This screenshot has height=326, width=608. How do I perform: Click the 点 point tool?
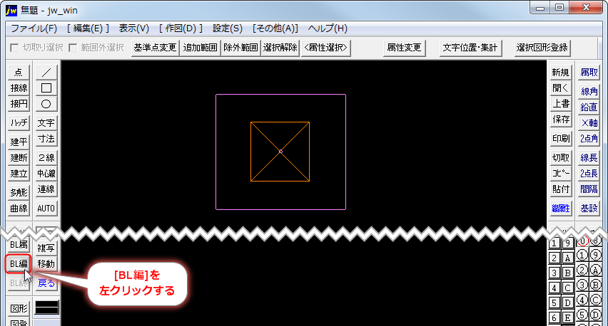click(x=19, y=73)
